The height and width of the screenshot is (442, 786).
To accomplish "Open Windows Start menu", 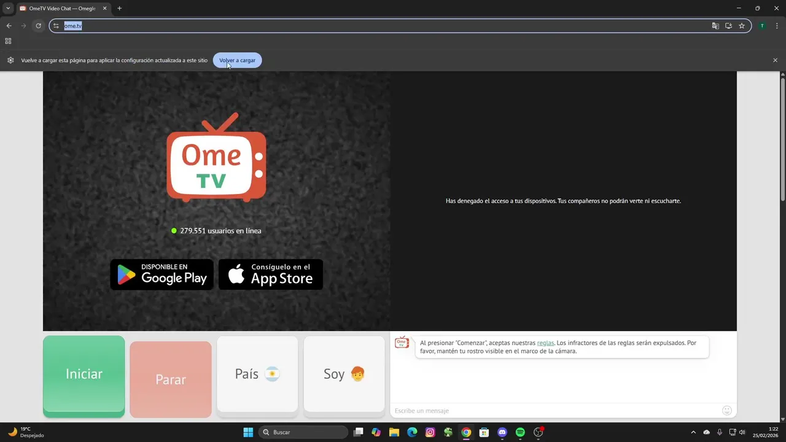I will coord(248,432).
